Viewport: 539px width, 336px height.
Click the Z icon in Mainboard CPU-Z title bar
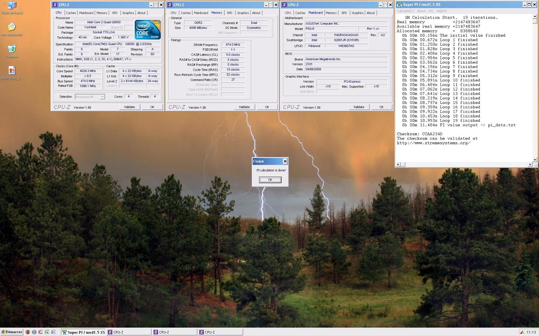click(x=284, y=5)
